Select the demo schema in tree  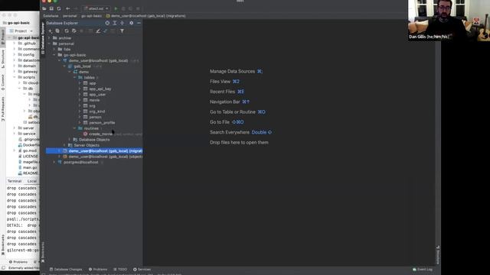tap(83, 72)
